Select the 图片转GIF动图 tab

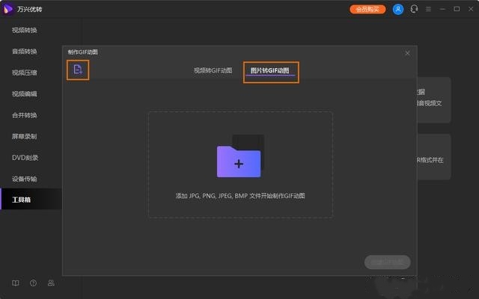270,70
